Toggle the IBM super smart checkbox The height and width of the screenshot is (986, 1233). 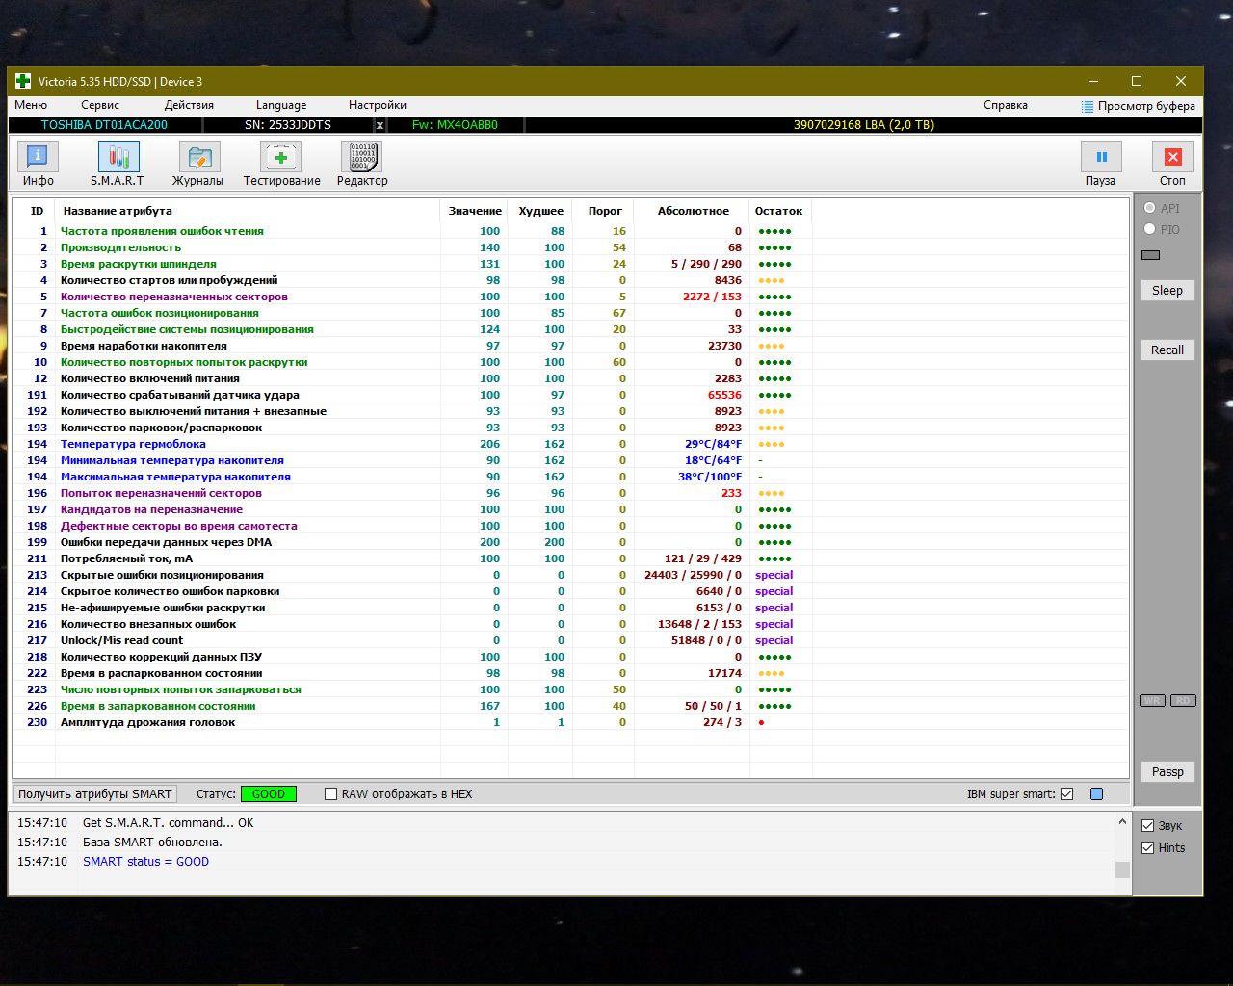(1066, 794)
